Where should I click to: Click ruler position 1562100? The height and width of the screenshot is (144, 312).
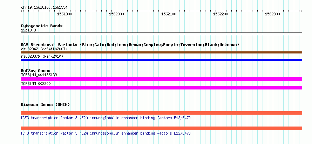(169, 14)
